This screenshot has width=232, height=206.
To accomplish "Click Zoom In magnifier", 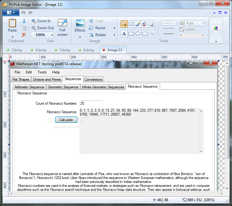I will click(x=34, y=21).
